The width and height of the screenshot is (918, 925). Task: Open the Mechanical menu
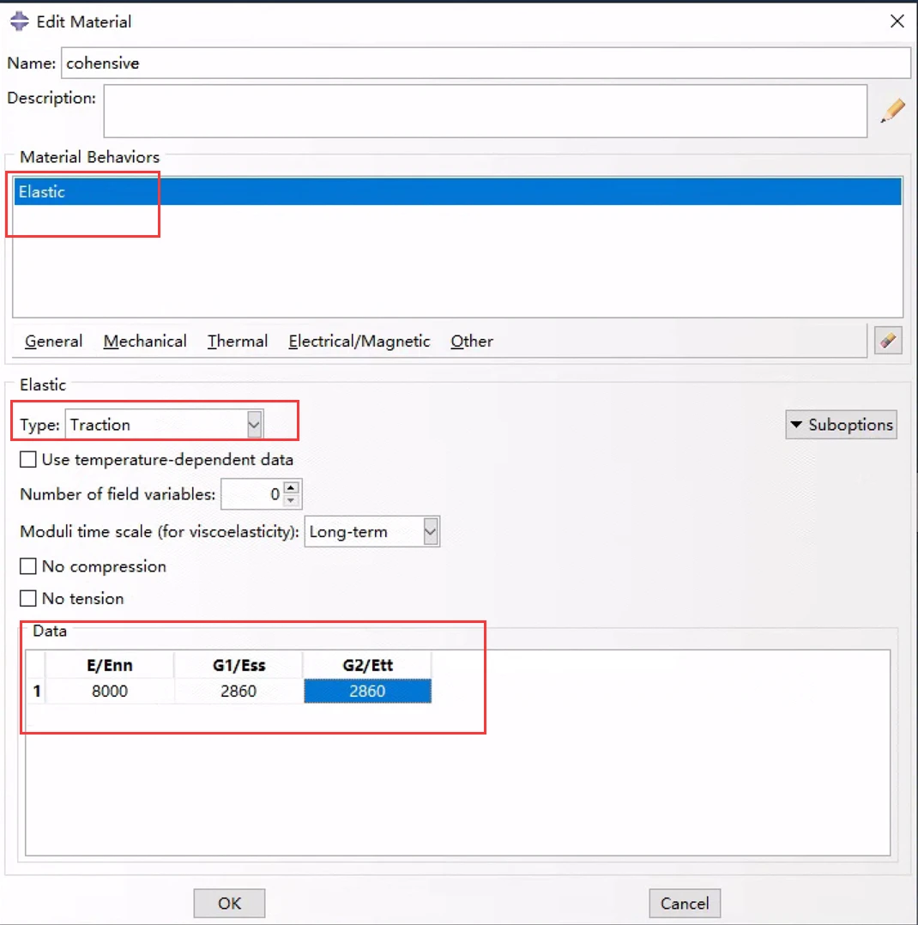145,341
